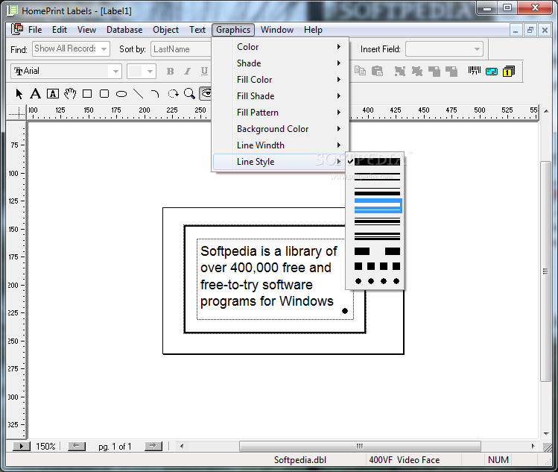Toggle Bold text formatting

click(x=170, y=72)
